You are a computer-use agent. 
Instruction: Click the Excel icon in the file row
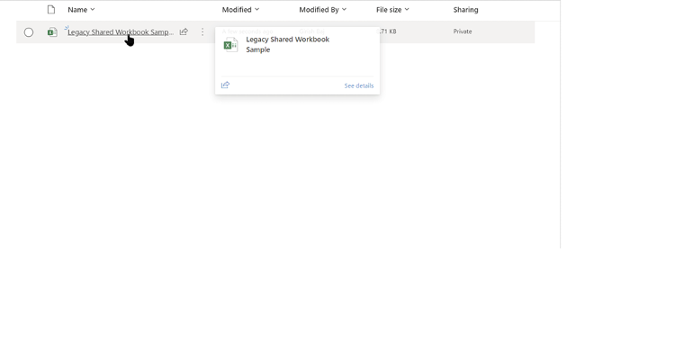(52, 32)
